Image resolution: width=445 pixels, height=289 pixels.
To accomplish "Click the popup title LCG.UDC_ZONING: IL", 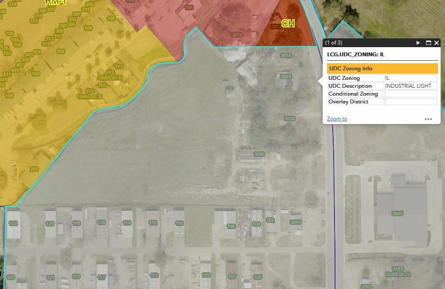I will click(355, 55).
